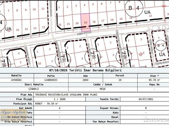
Task: Click the ARDIÇ SOKAK street label
Action: [162, 63]
